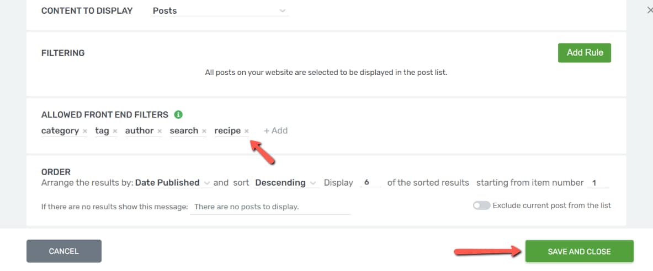653x271 pixels.
Task: Remove the author filter chip
Action: [x=160, y=131]
